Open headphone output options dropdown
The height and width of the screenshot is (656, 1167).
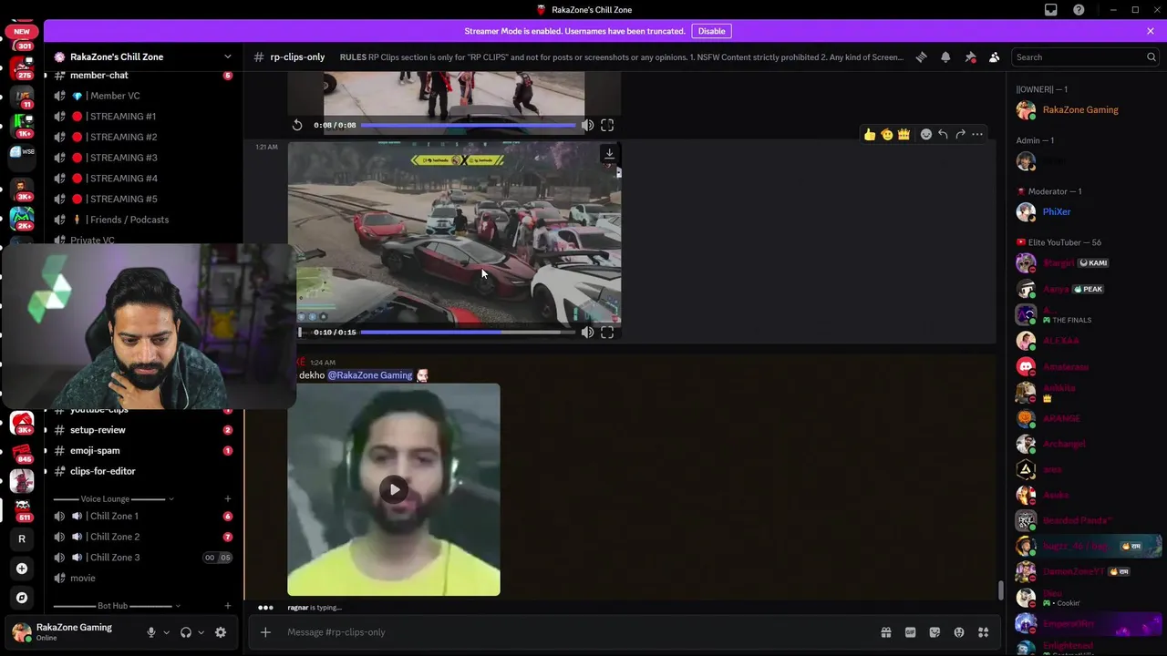pyautogui.click(x=201, y=632)
